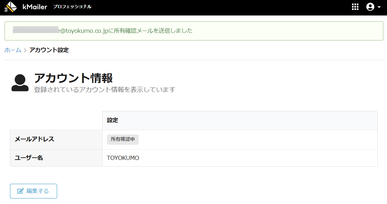Click the 設定 column header
This screenshot has width=387, height=204.
click(x=112, y=120)
